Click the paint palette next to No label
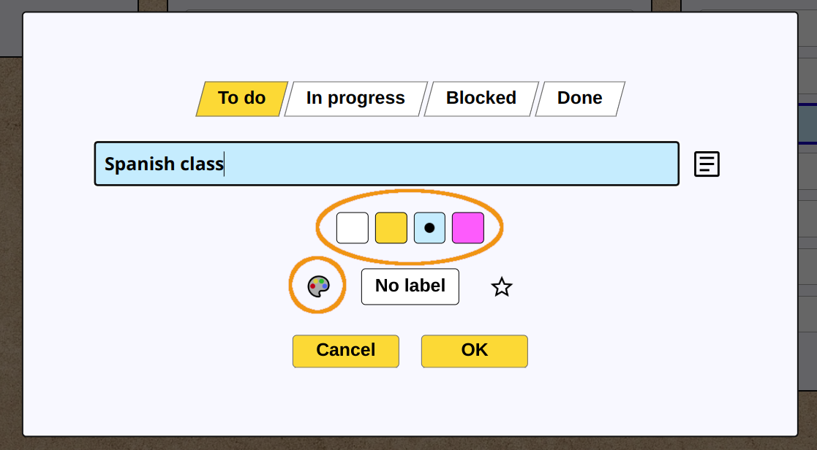The image size is (817, 450). click(318, 286)
